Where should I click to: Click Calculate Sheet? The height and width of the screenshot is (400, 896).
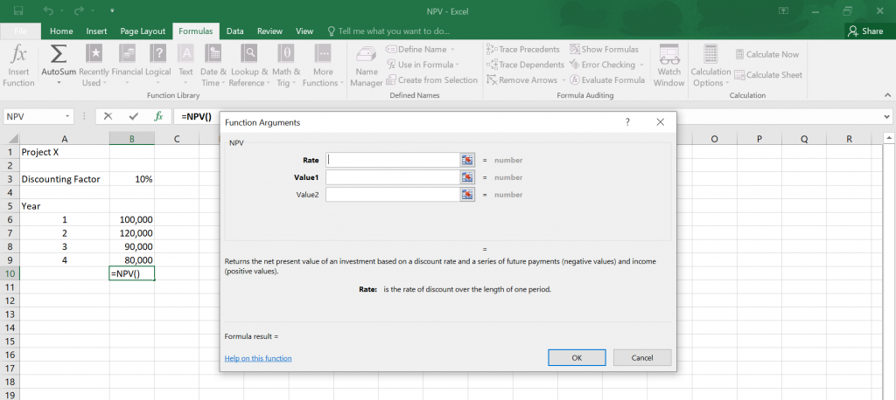pyautogui.click(x=768, y=75)
